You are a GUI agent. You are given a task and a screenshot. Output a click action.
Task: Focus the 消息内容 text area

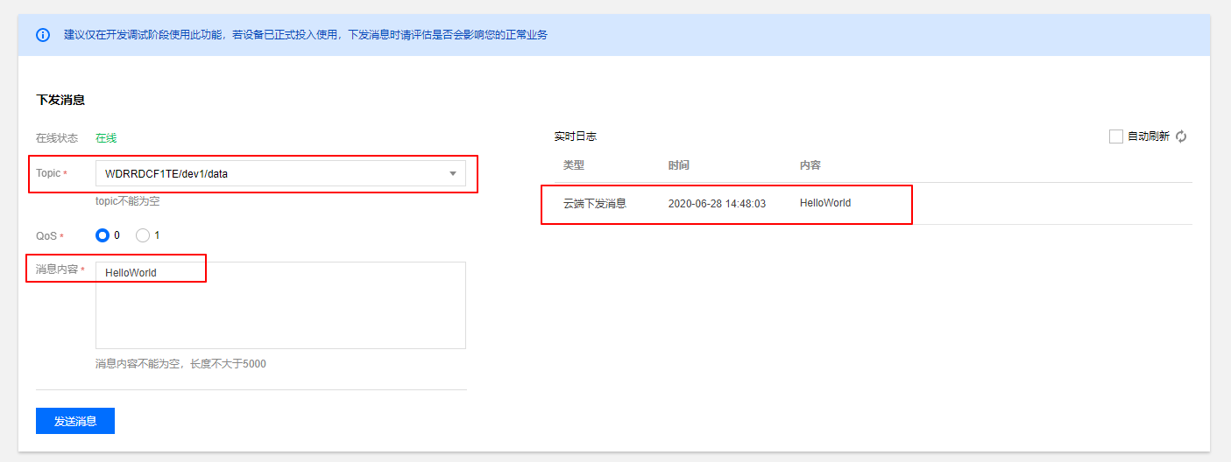click(x=280, y=305)
